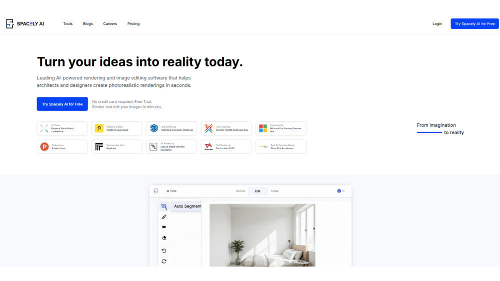Select the Auto Segment tool icon

164,206
